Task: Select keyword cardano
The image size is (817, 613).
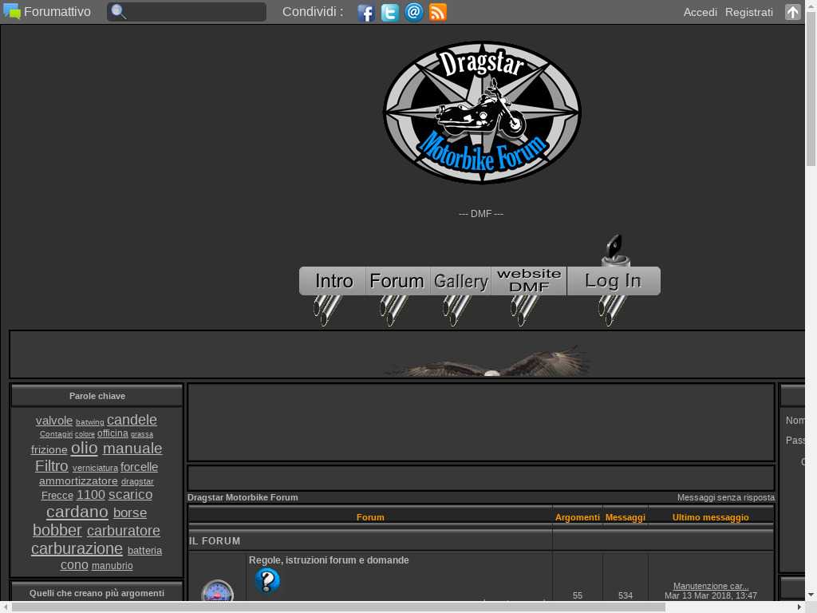Action: [x=77, y=512]
